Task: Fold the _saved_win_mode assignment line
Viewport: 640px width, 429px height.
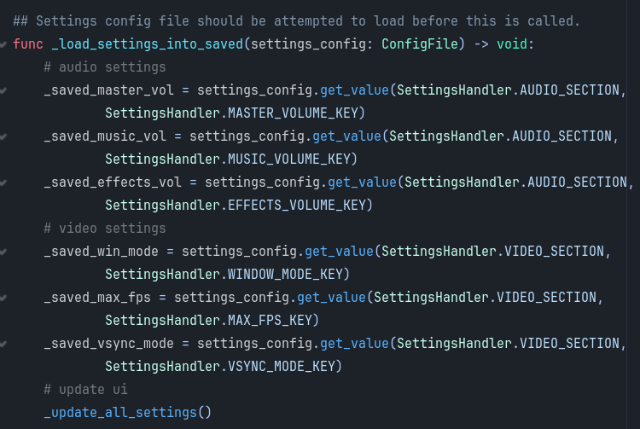Action: pos(3,252)
